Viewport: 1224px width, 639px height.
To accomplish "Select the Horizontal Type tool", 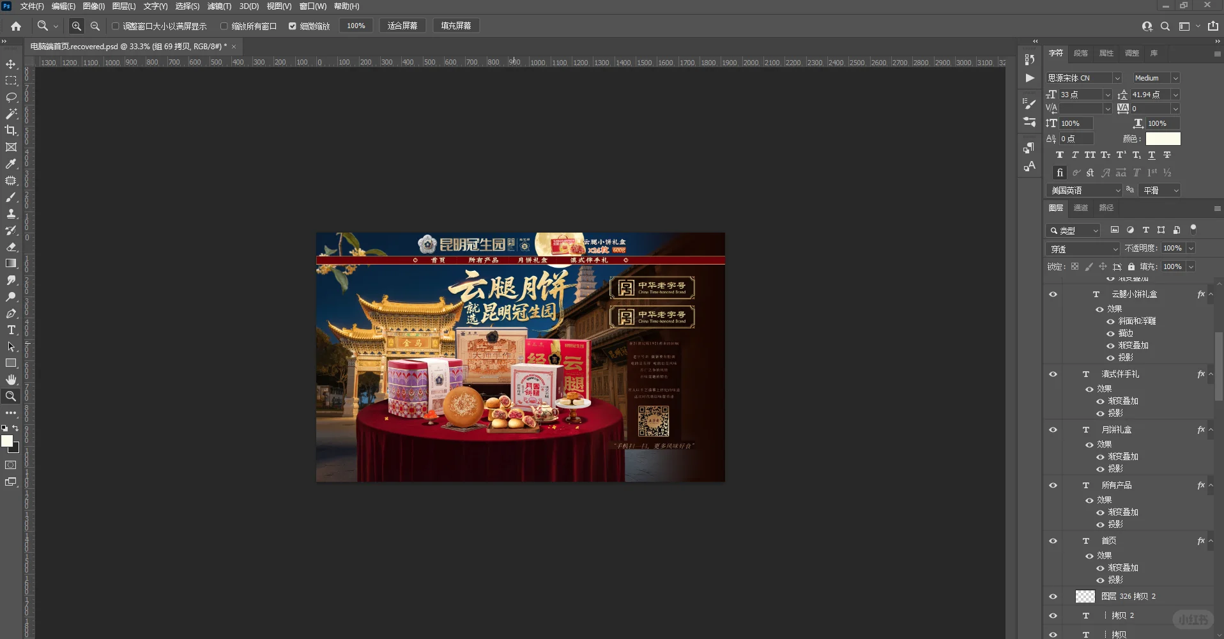I will (11, 330).
